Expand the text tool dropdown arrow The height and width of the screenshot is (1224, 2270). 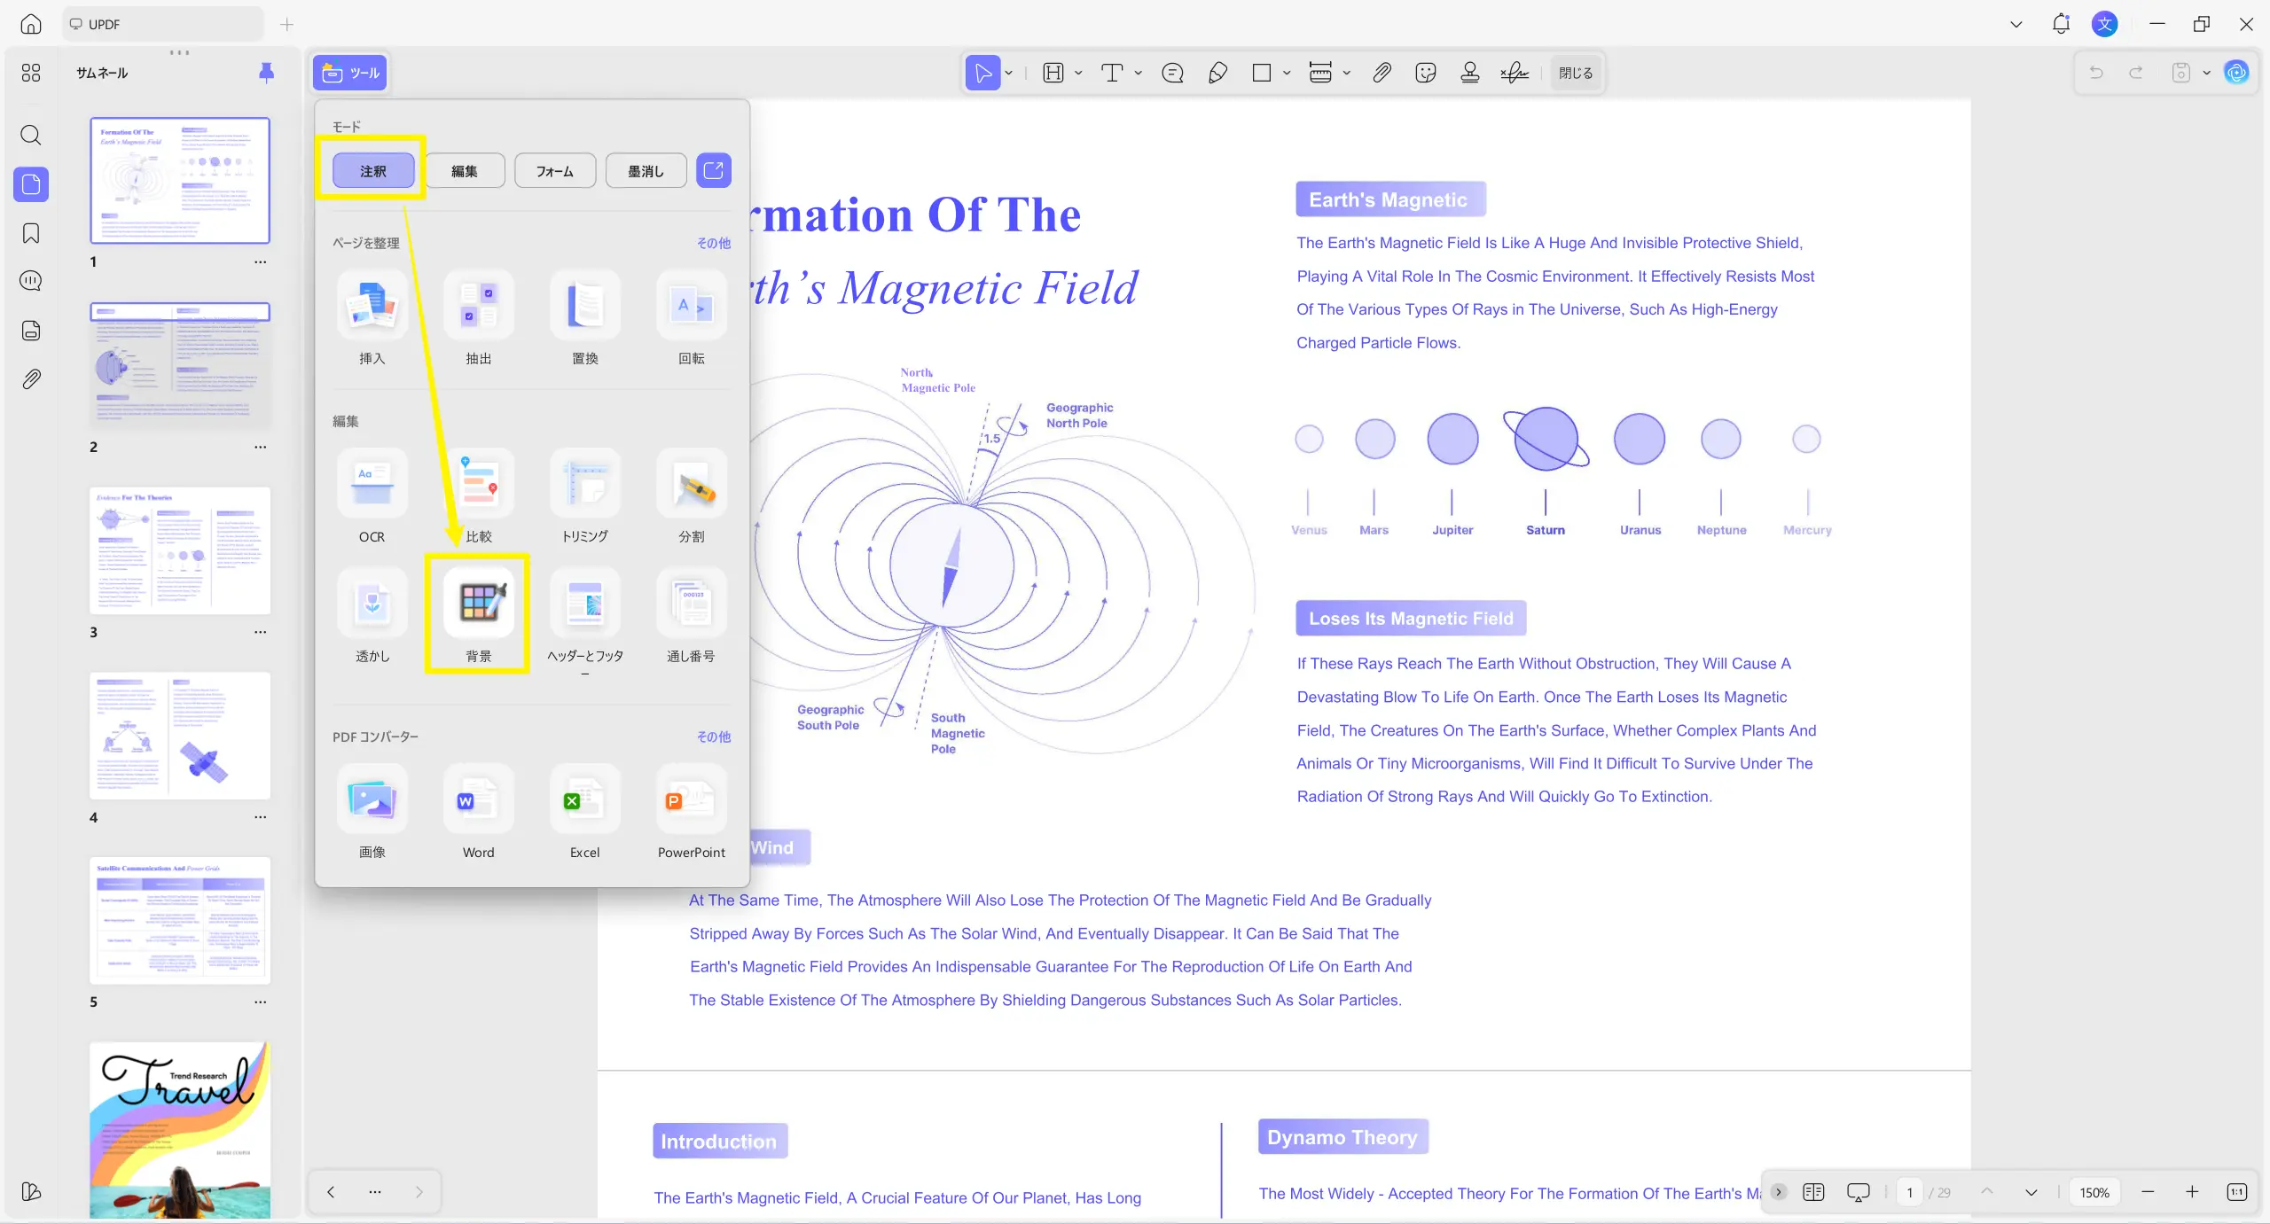(x=1139, y=73)
